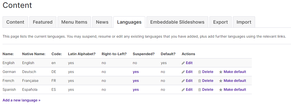Image resolution: width=291 pixels, height=106 pixels.
Task: Click the pencil icon in the English row
Action: pyautogui.click(x=183, y=63)
